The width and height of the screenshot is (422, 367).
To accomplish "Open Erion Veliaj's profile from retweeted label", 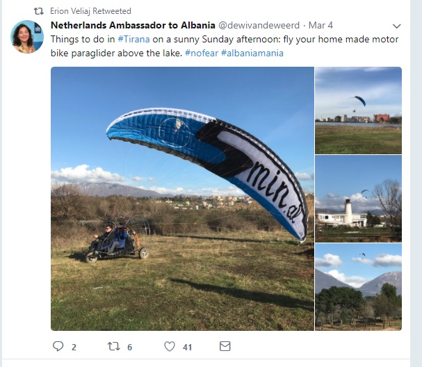I will tap(70, 11).
